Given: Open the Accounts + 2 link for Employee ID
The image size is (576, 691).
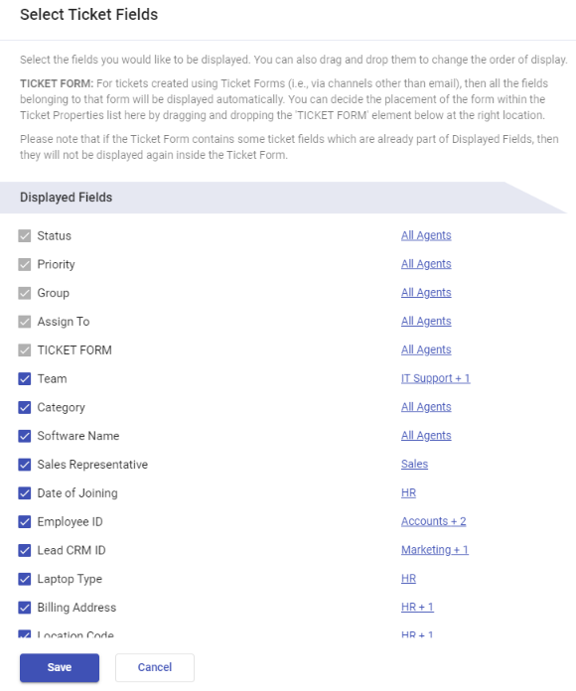Looking at the screenshot, I should (x=433, y=521).
